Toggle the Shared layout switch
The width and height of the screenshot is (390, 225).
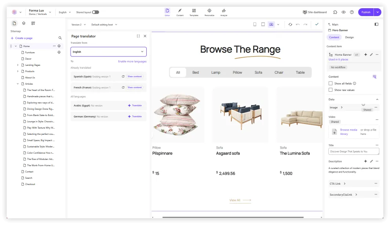click(95, 12)
